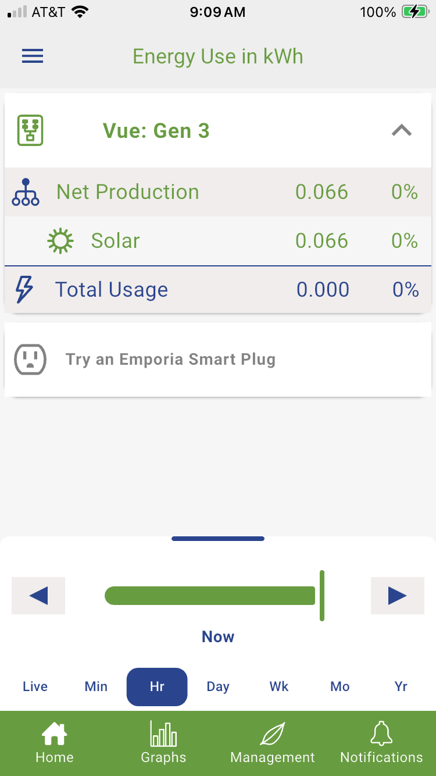This screenshot has height=776, width=436.
Task: Open the hamburger menu
Action: pos(33,56)
